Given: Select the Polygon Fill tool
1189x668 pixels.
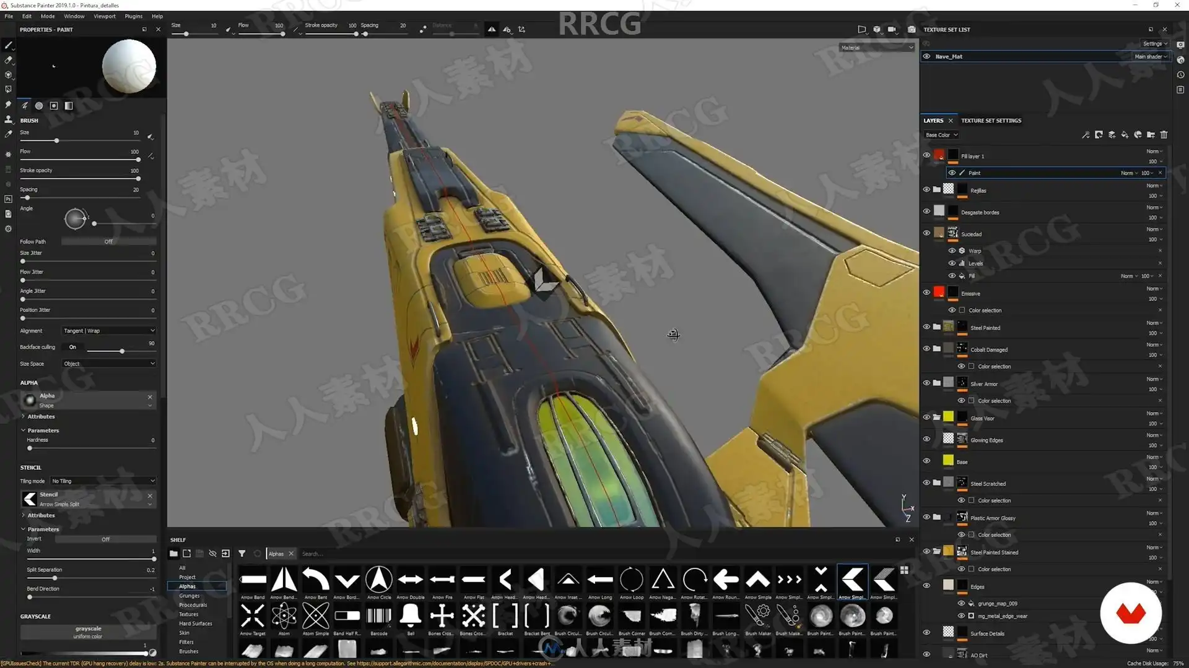Looking at the screenshot, I should [8, 90].
